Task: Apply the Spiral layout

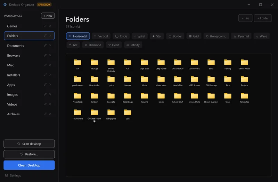Action: 140,36
